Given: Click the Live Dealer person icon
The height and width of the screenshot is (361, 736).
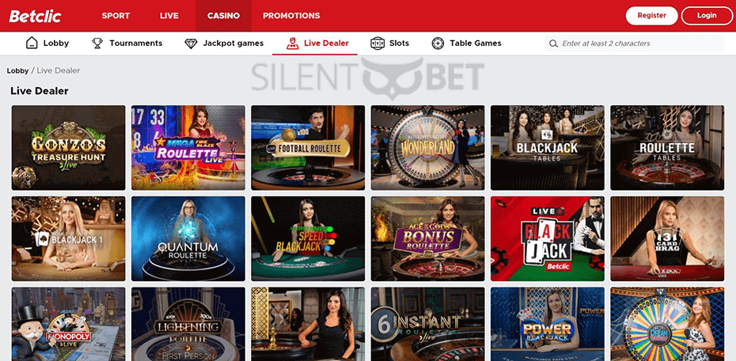Looking at the screenshot, I should point(293,43).
